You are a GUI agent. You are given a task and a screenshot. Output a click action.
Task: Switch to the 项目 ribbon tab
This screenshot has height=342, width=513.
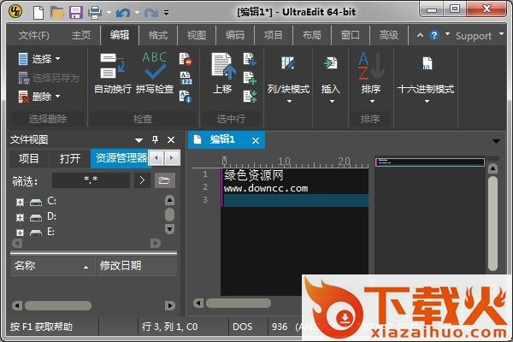click(274, 35)
